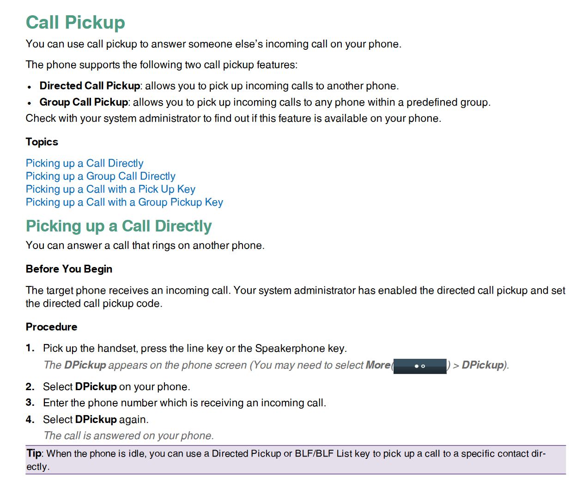Click the bold Group Call Pickup bullet term
The width and height of the screenshot is (588, 487).
[84, 102]
